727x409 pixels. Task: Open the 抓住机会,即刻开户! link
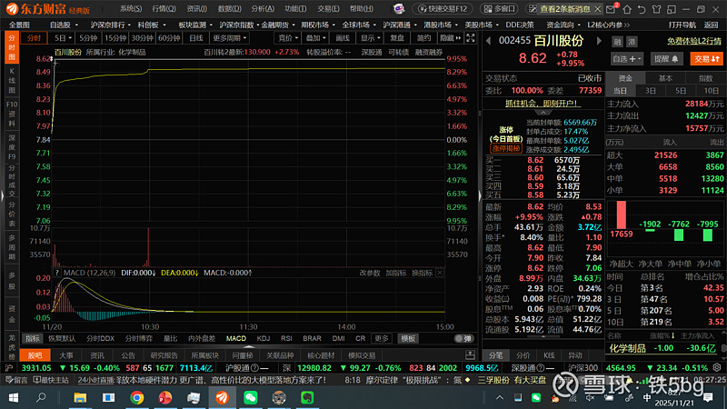tap(543, 104)
